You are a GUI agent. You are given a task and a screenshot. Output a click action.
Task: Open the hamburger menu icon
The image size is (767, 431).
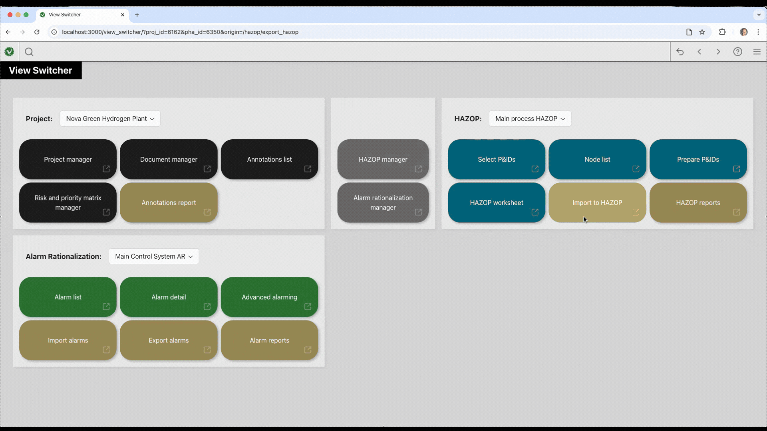(757, 52)
